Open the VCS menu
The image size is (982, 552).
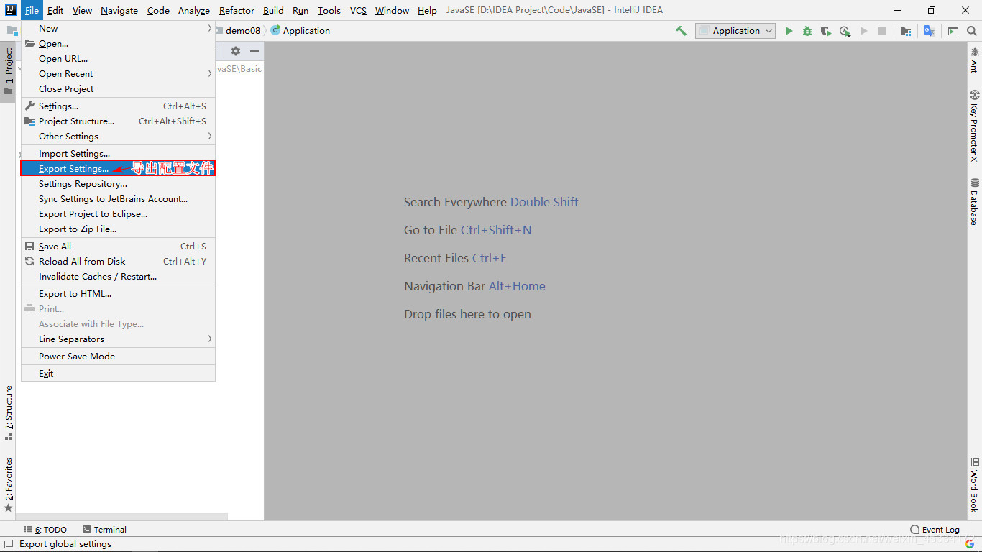click(x=358, y=10)
